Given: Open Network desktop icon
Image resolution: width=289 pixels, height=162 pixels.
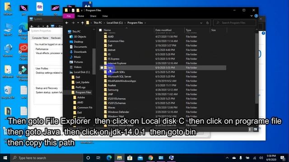Looking at the screenshot, I should [x=8, y=50].
